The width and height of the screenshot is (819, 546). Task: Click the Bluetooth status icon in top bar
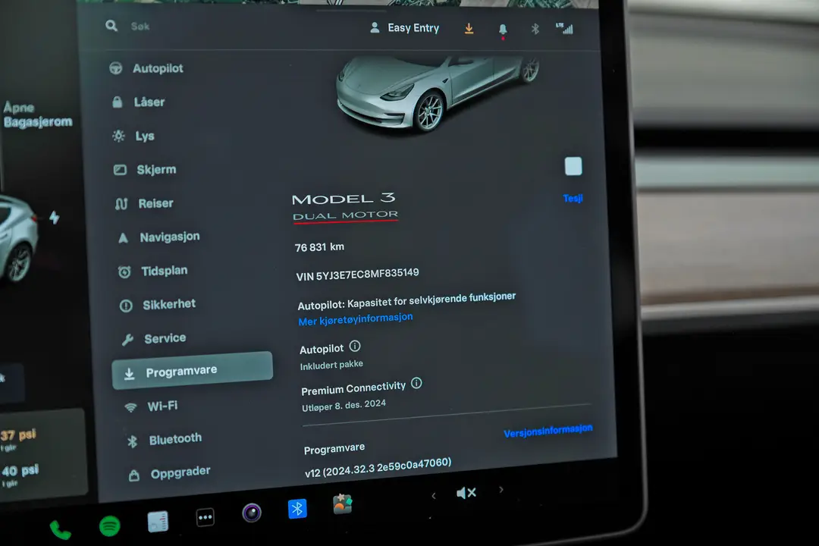tap(535, 29)
